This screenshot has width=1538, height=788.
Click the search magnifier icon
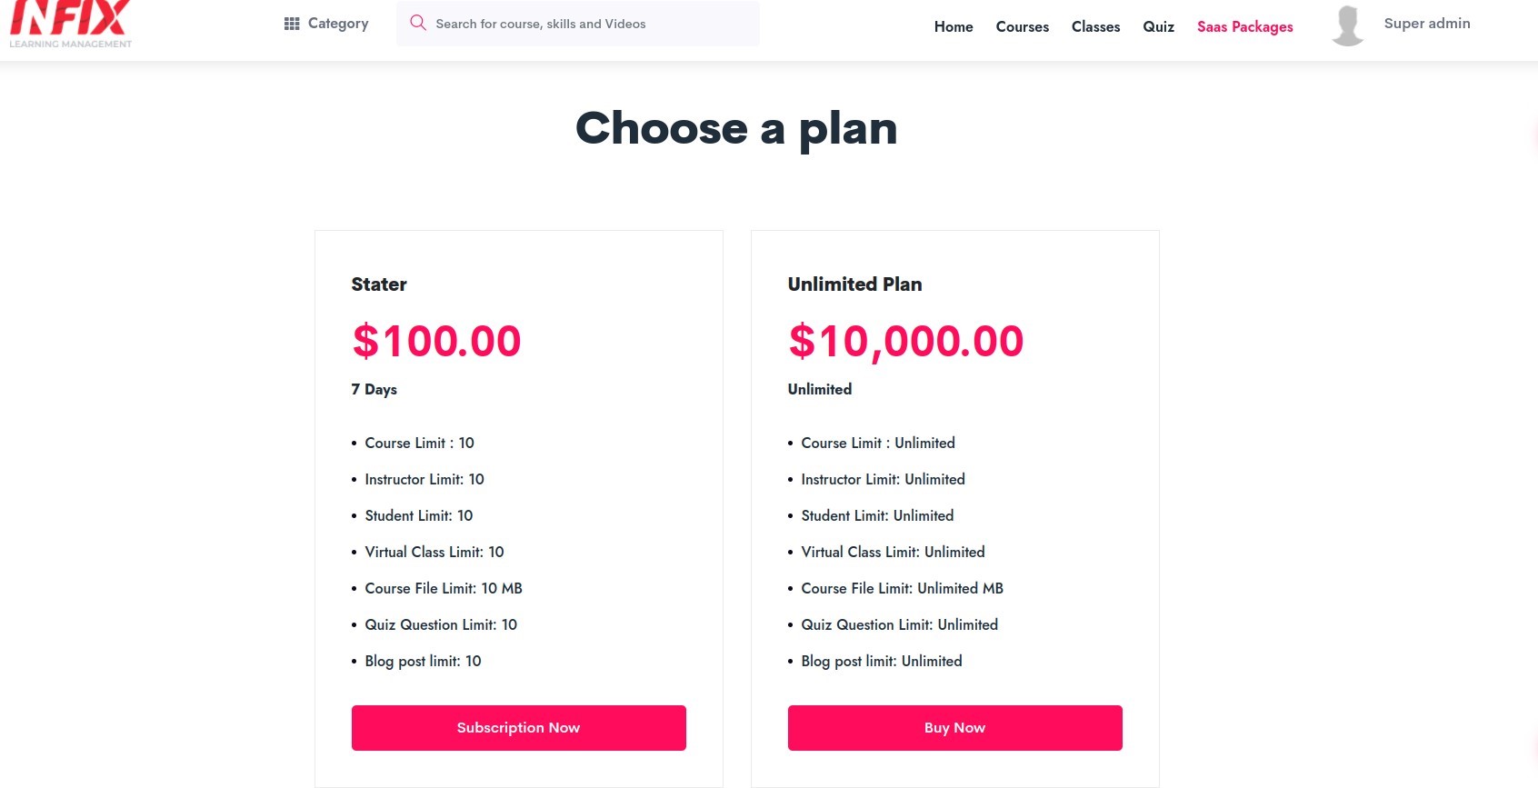[x=418, y=23]
